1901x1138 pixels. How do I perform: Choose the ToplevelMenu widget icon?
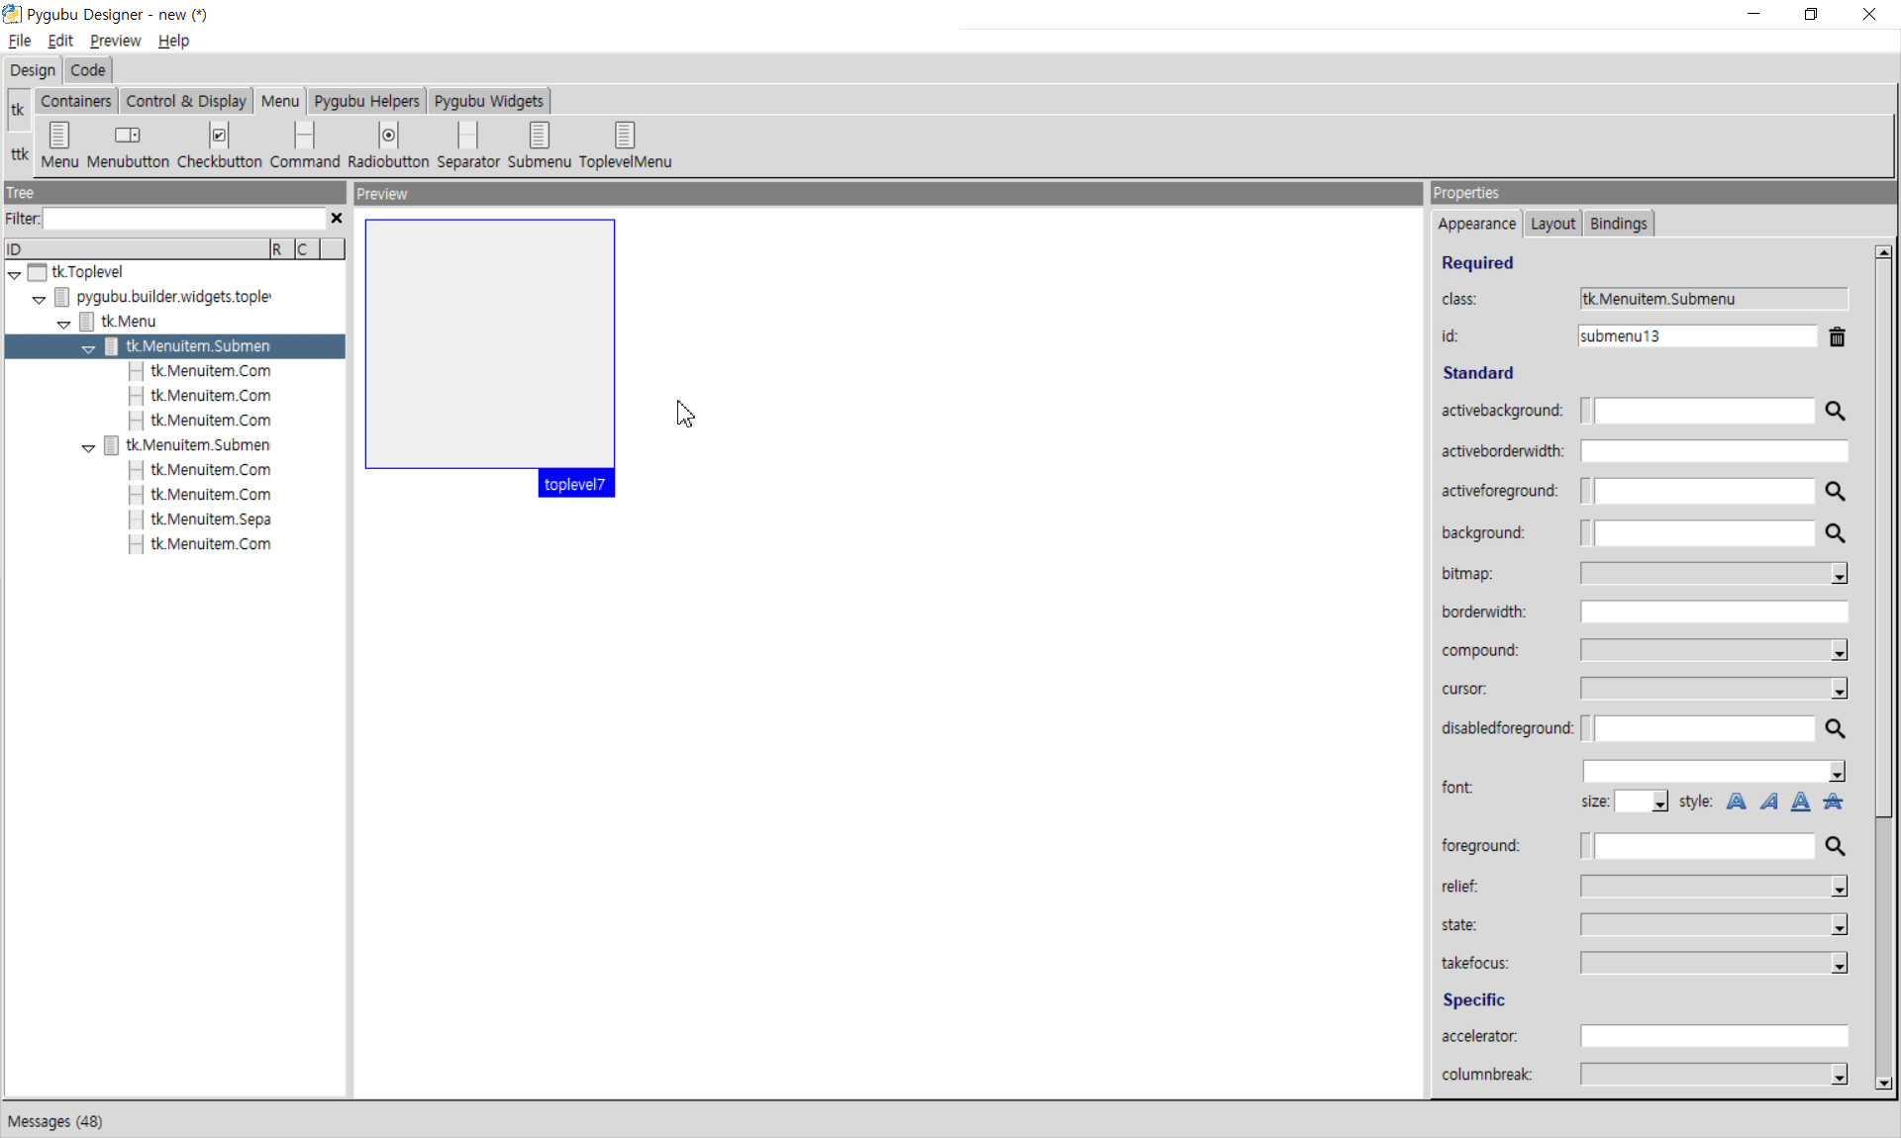point(625,136)
